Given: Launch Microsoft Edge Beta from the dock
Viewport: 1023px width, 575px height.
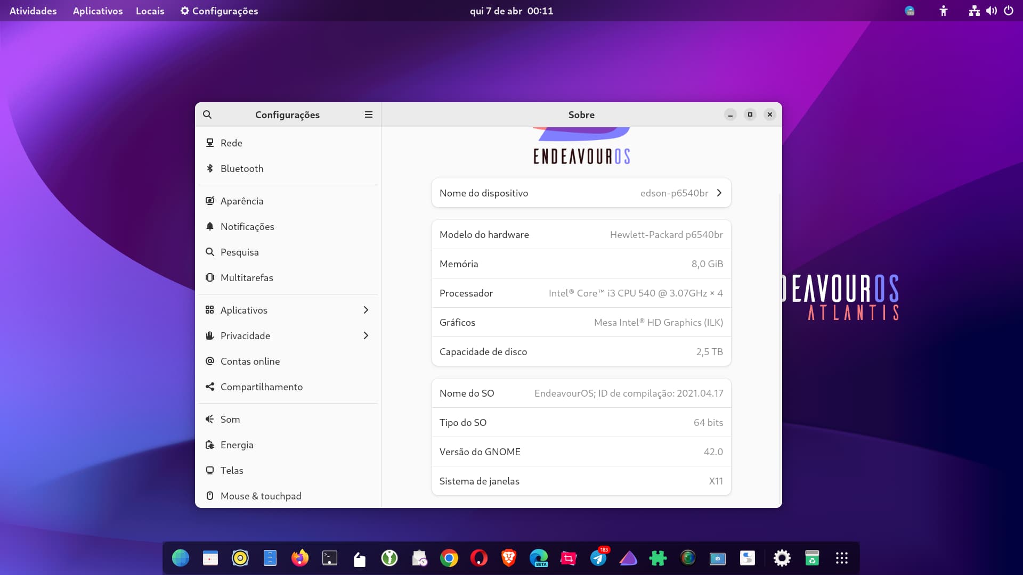Looking at the screenshot, I should click(539, 558).
